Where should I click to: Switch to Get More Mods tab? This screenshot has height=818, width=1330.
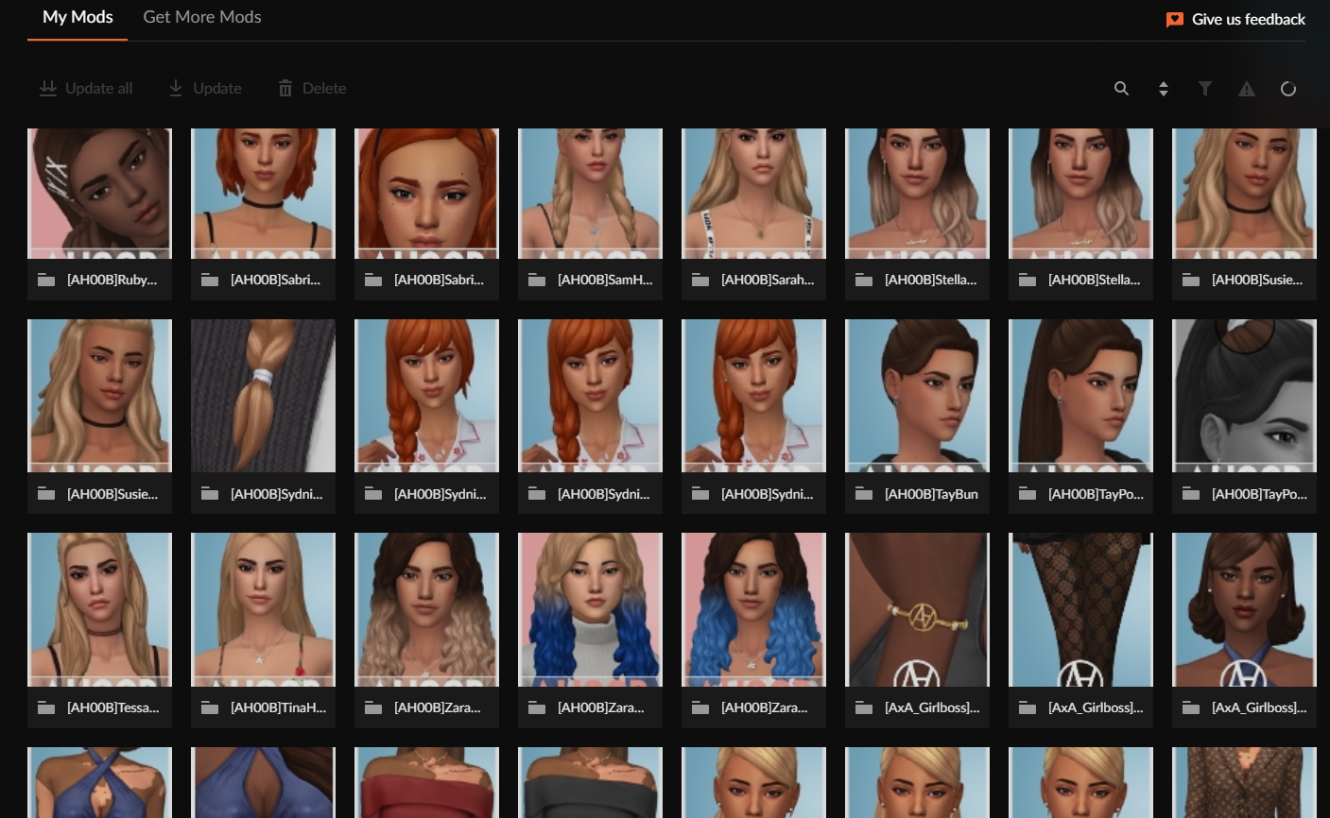point(201,17)
